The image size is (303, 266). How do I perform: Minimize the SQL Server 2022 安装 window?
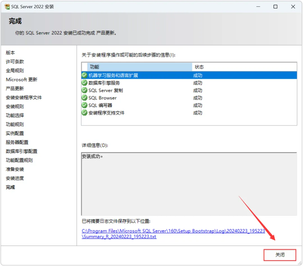258,6
